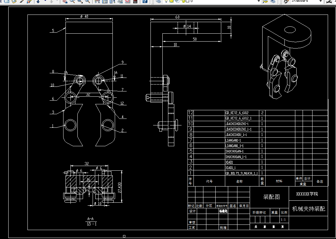Viewport: 336px width, 239px height.
Task: Toggle layer 0 freeze sun icon
Action: [171, 1]
